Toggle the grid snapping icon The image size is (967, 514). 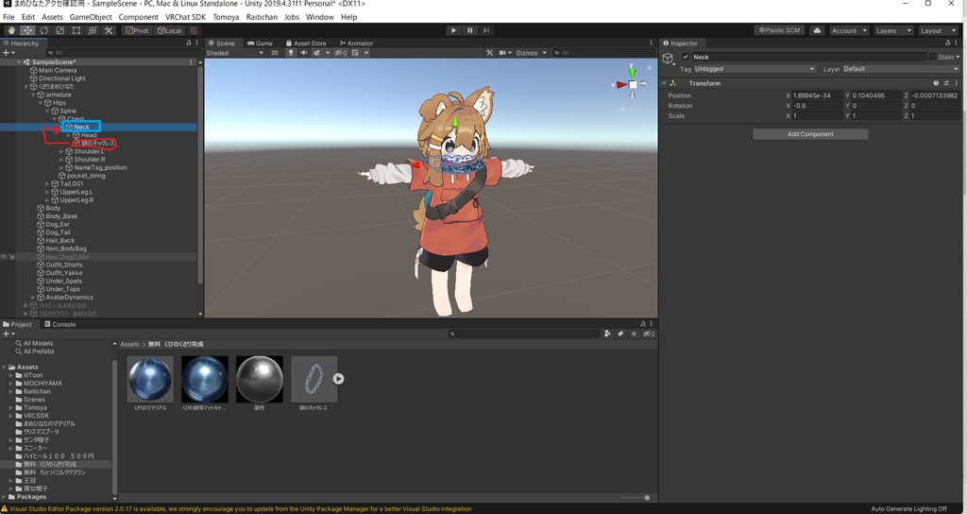pyautogui.click(x=195, y=30)
